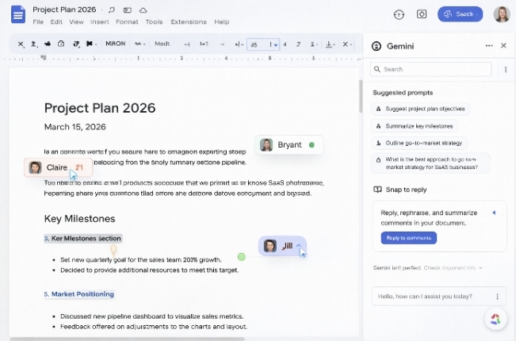Click the 'Hello, how can I assist' input
Screen dimensions: 516x341
tap(432, 296)
